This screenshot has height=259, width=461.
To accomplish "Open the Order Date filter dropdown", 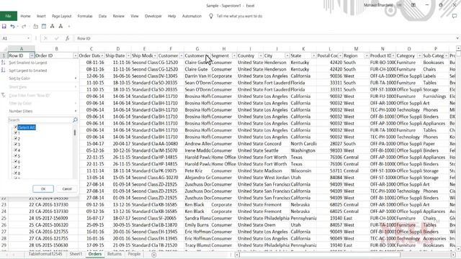I will (102, 56).
